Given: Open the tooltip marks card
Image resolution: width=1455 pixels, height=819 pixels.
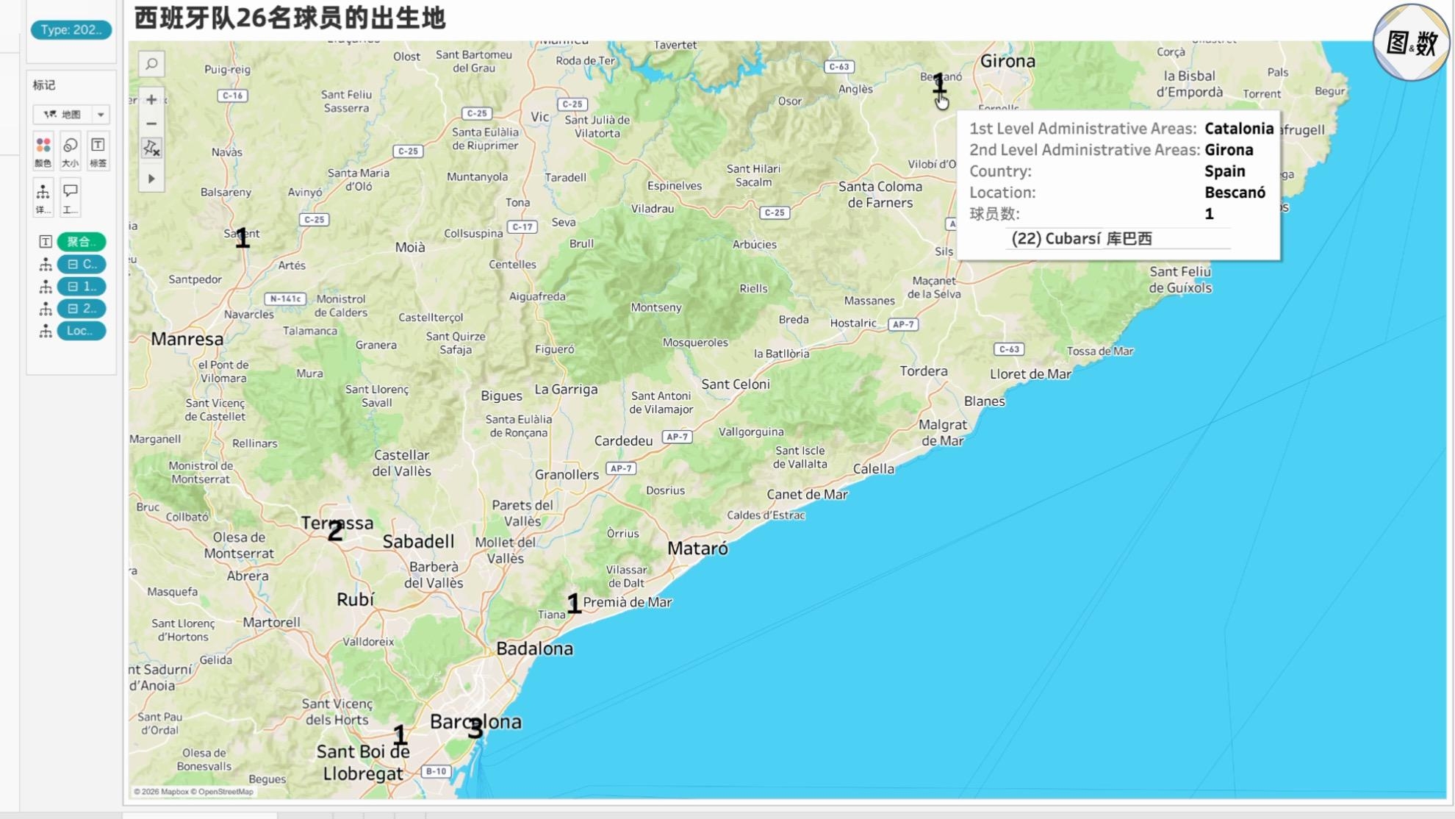Looking at the screenshot, I should [71, 198].
